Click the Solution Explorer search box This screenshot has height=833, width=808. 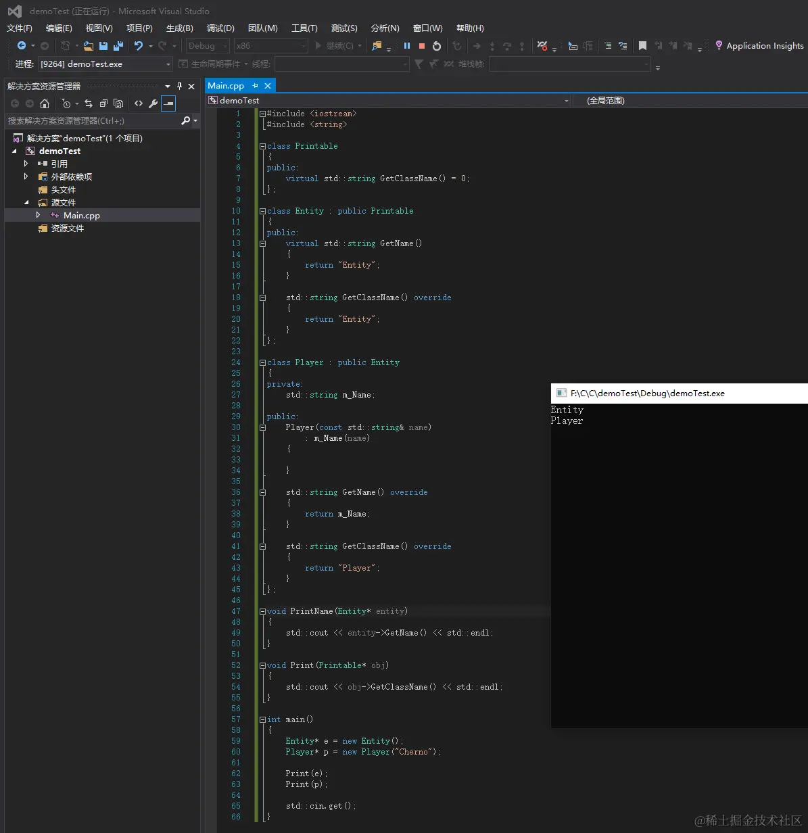(91, 121)
